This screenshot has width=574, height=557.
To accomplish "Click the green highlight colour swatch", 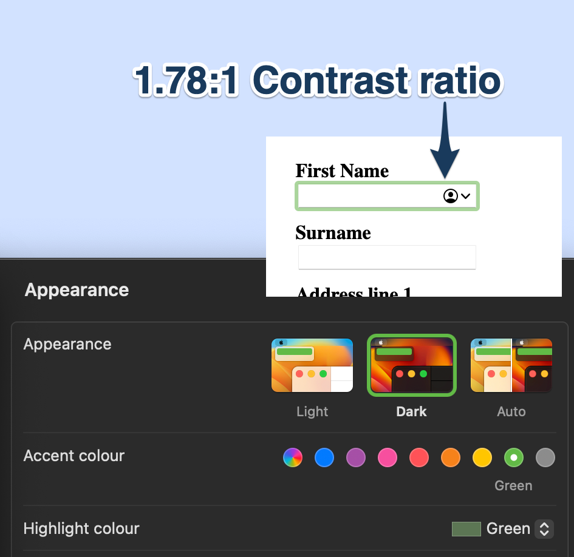I will tap(466, 529).
